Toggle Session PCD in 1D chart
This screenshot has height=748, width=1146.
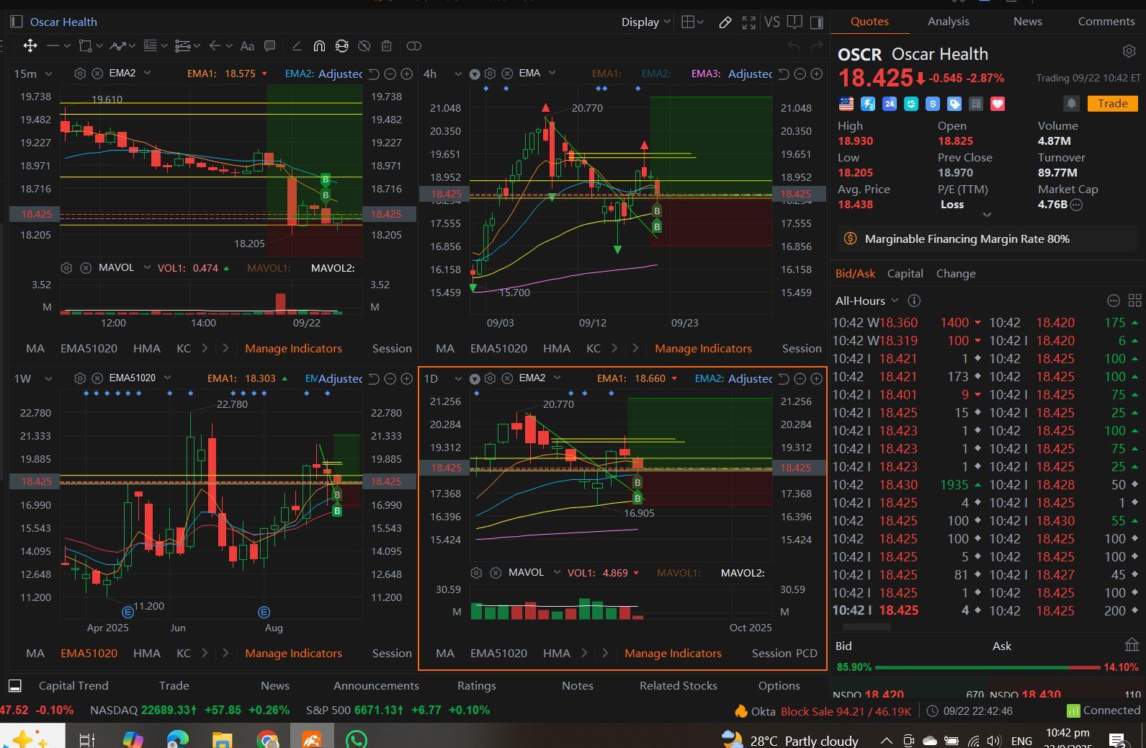784,654
